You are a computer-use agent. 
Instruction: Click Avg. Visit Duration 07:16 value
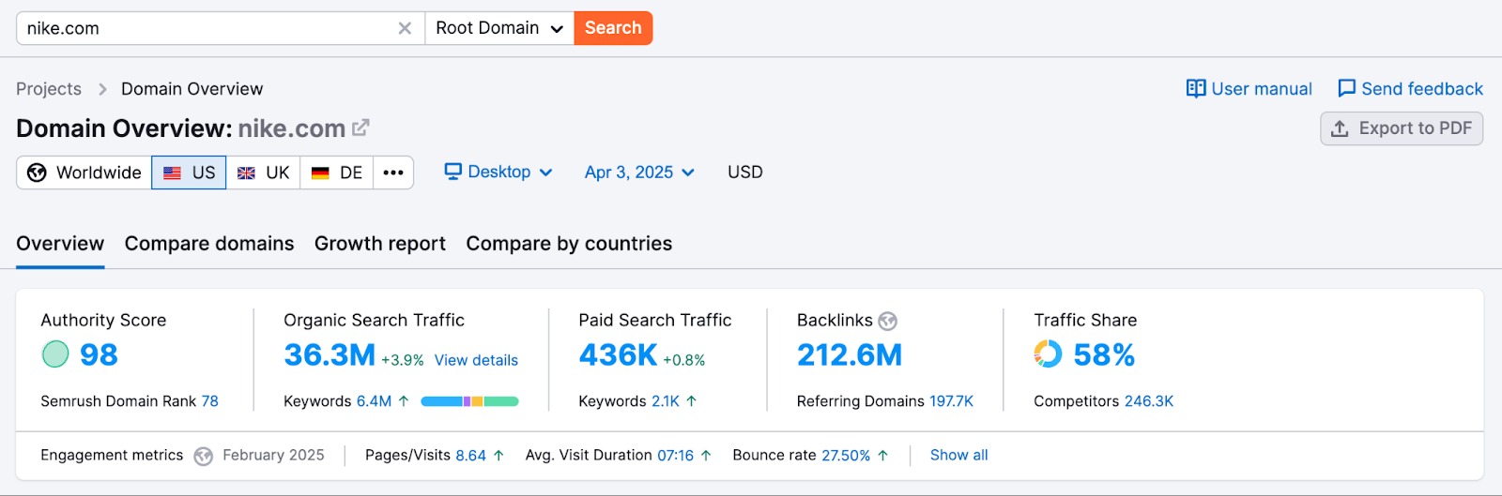(675, 456)
